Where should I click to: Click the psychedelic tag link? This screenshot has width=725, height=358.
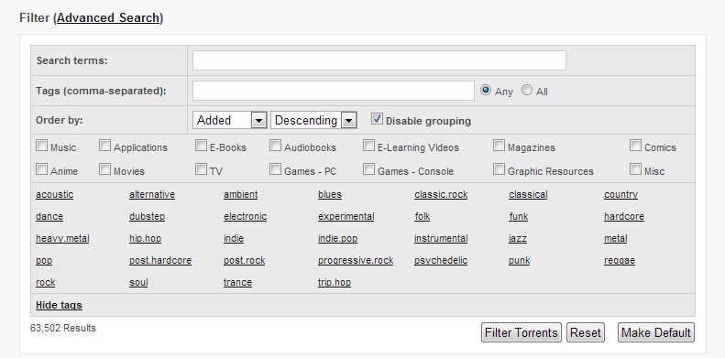pyautogui.click(x=441, y=261)
